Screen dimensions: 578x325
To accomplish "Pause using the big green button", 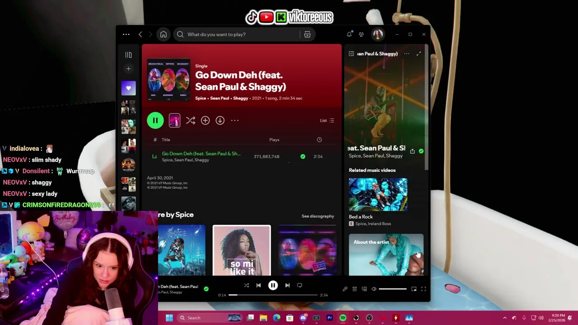I will 155,120.
